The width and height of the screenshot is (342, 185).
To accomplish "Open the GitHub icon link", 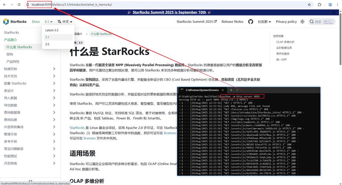I will pyautogui.click(x=250, y=21).
